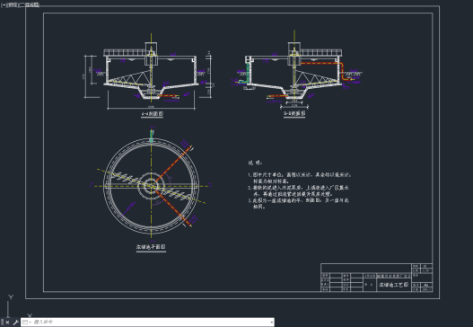Open recent commands dropdown in command line
Image resolution: width=473 pixels, height=327 pixels.
[x=26, y=323]
